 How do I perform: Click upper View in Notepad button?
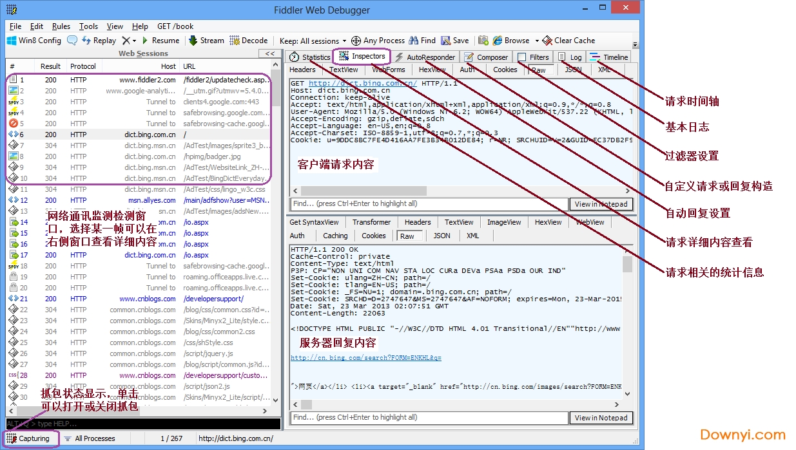(x=601, y=204)
